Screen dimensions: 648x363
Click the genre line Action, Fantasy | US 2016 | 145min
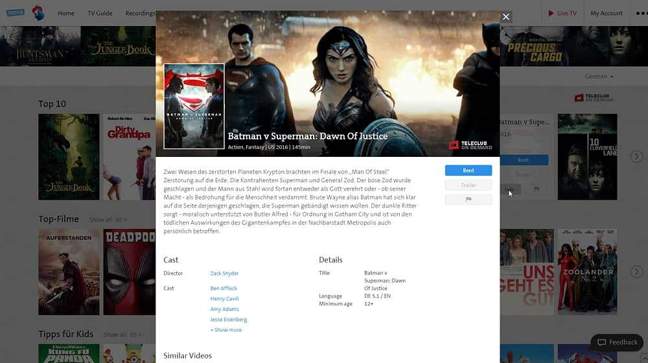click(269, 147)
